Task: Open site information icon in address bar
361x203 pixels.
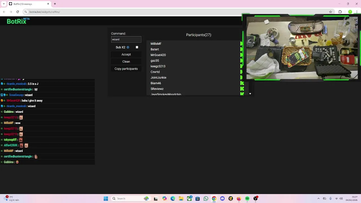Action: click(x=26, y=12)
